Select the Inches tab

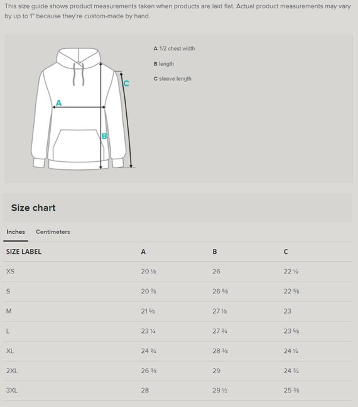pyautogui.click(x=16, y=232)
